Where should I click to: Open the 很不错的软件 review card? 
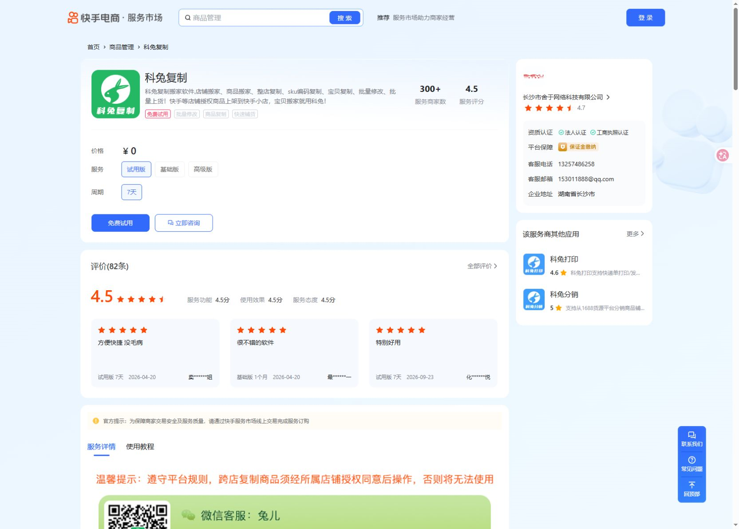click(x=294, y=353)
